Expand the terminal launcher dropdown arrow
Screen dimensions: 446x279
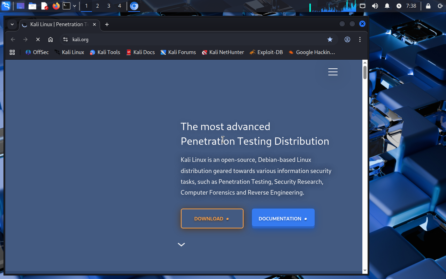[75, 6]
